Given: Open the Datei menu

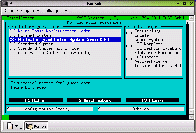Looking at the screenshot, I should tap(8, 11).
